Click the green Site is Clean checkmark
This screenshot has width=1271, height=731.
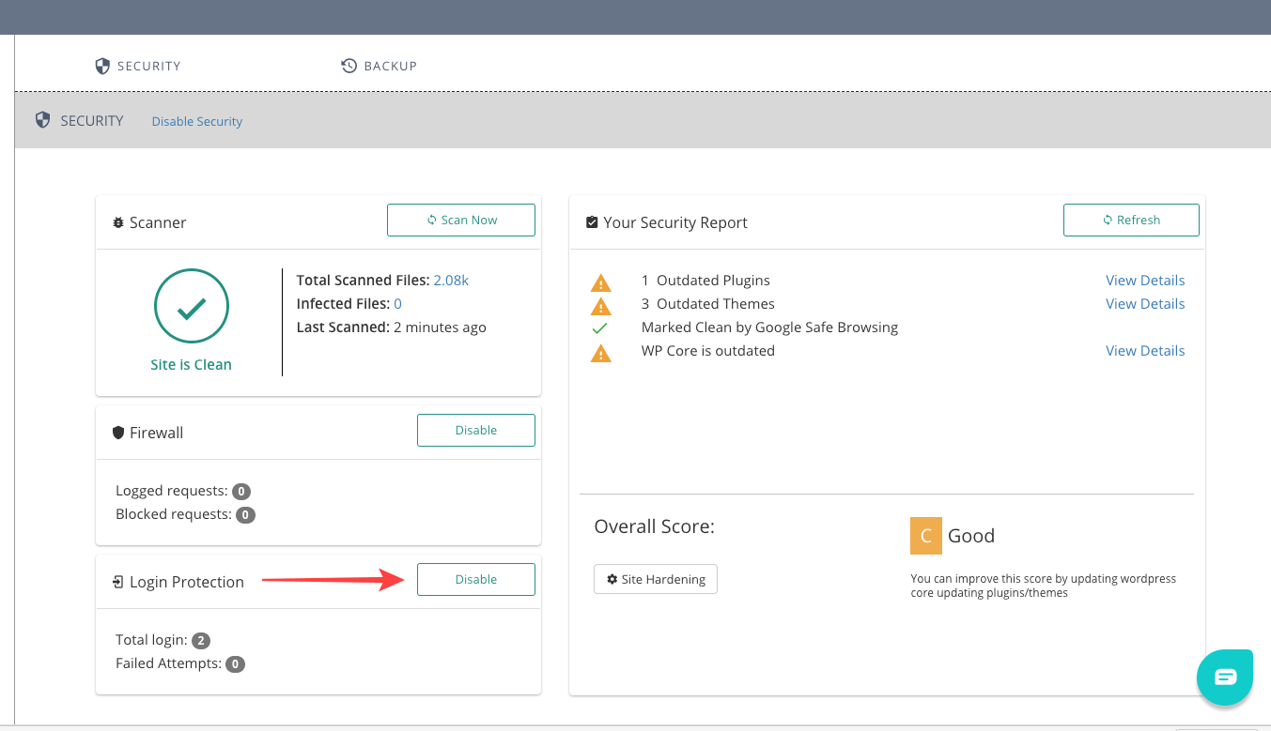tap(192, 307)
